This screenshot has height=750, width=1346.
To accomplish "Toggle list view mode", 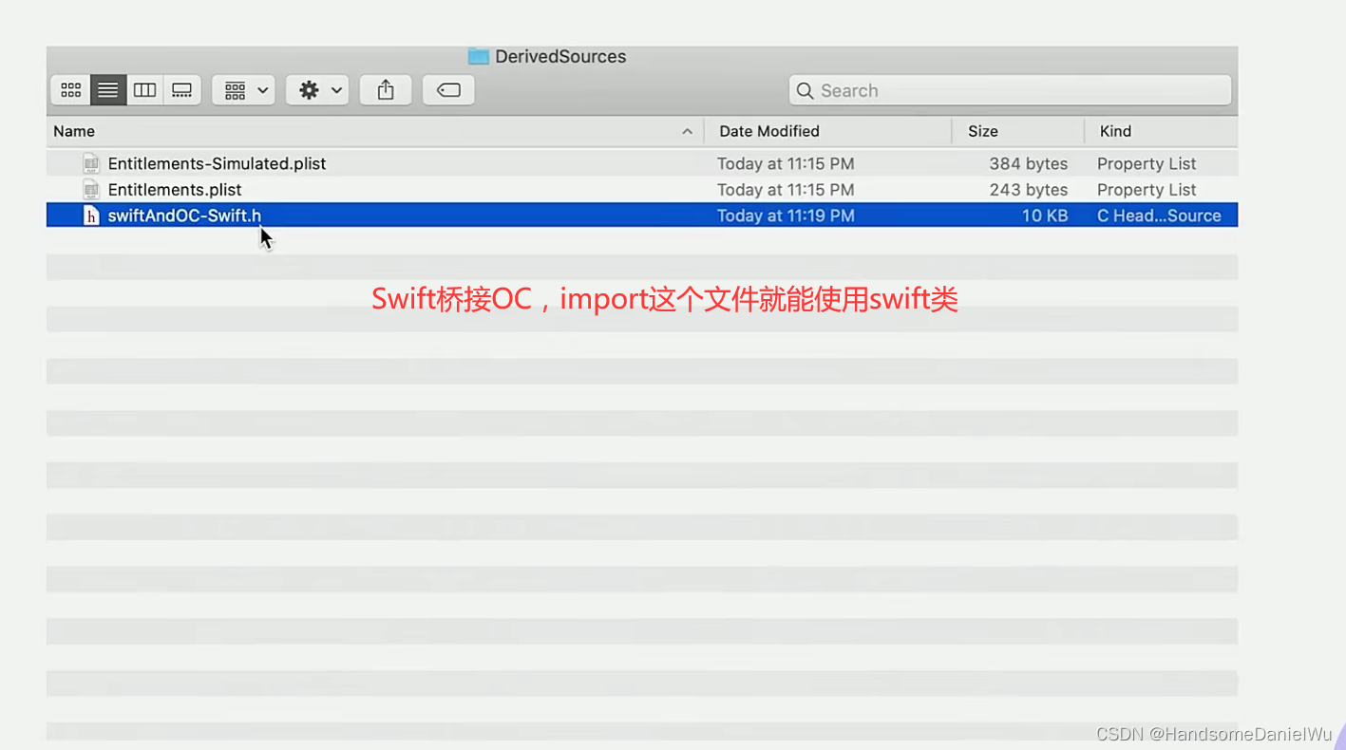I will click(x=107, y=89).
